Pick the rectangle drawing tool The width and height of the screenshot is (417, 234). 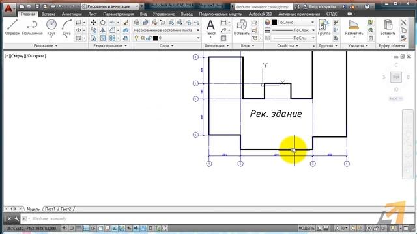click(78, 23)
